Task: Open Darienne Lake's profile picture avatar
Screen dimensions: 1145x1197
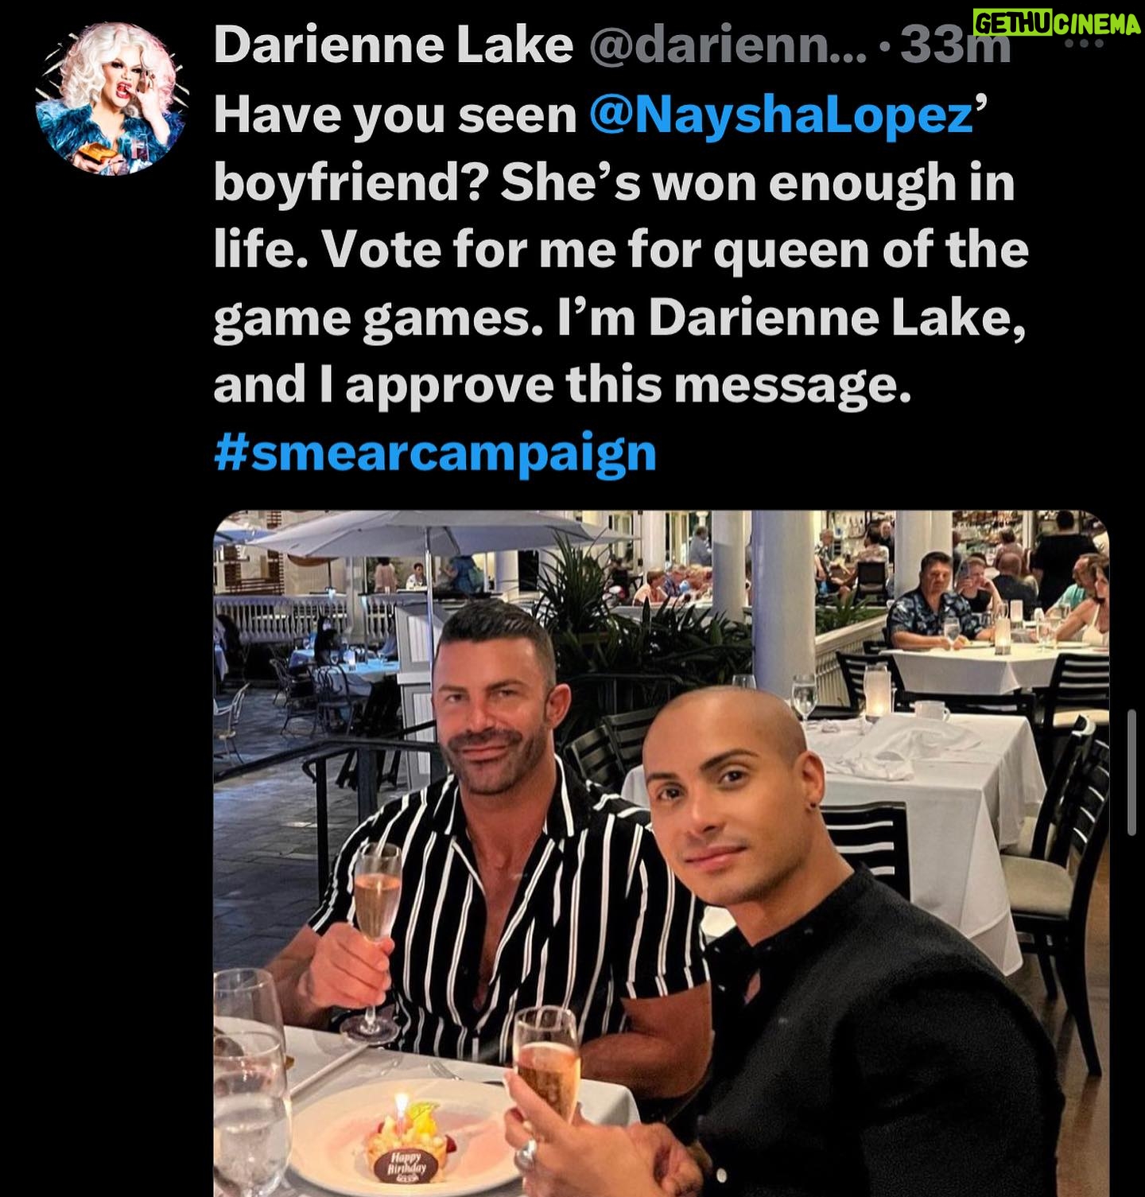Action: pyautogui.click(x=112, y=99)
